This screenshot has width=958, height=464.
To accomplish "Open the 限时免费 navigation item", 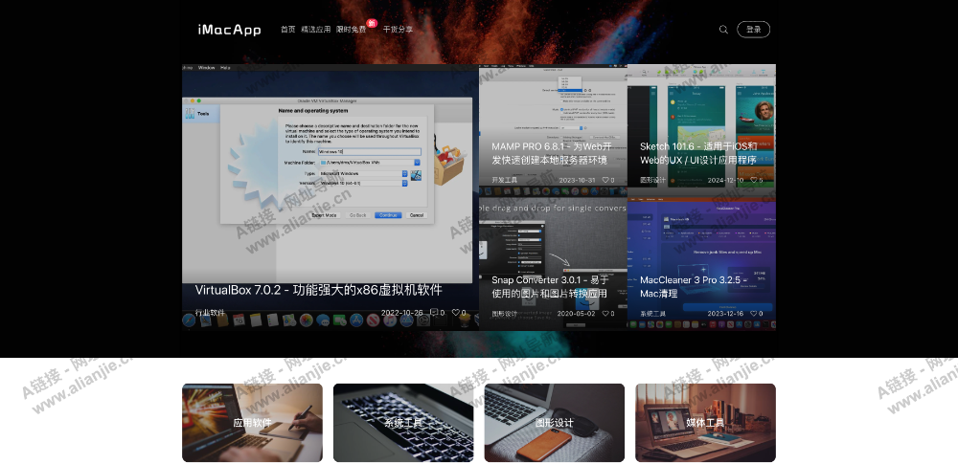I will coord(352,30).
